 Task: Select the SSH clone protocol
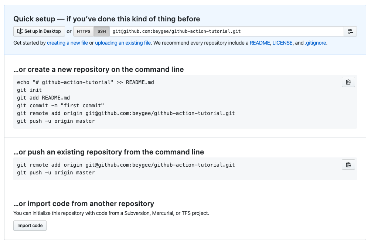pyautogui.click(x=101, y=31)
